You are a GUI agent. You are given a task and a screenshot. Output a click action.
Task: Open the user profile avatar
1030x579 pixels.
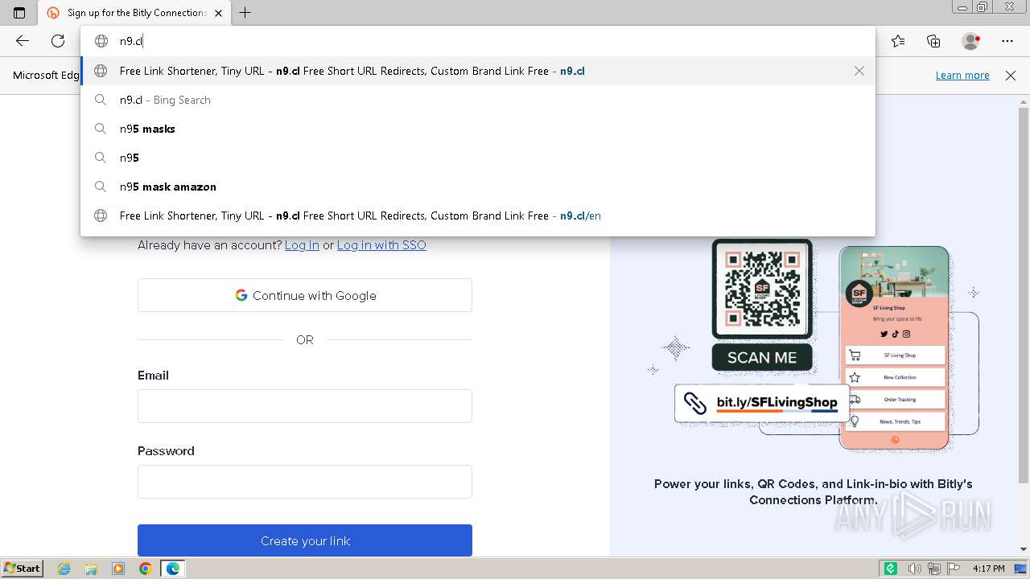(971, 41)
